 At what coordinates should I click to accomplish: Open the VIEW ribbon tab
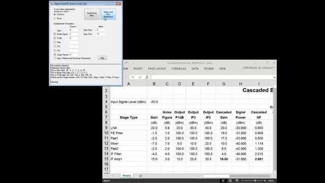[x=222, y=69]
